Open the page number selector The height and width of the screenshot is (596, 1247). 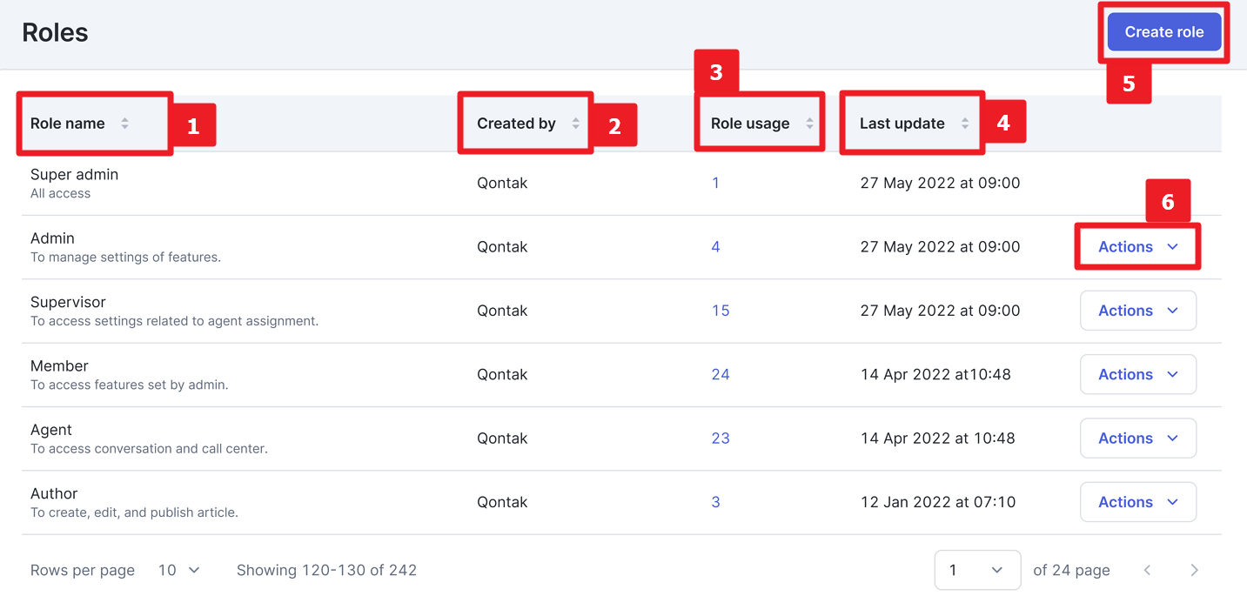976,570
